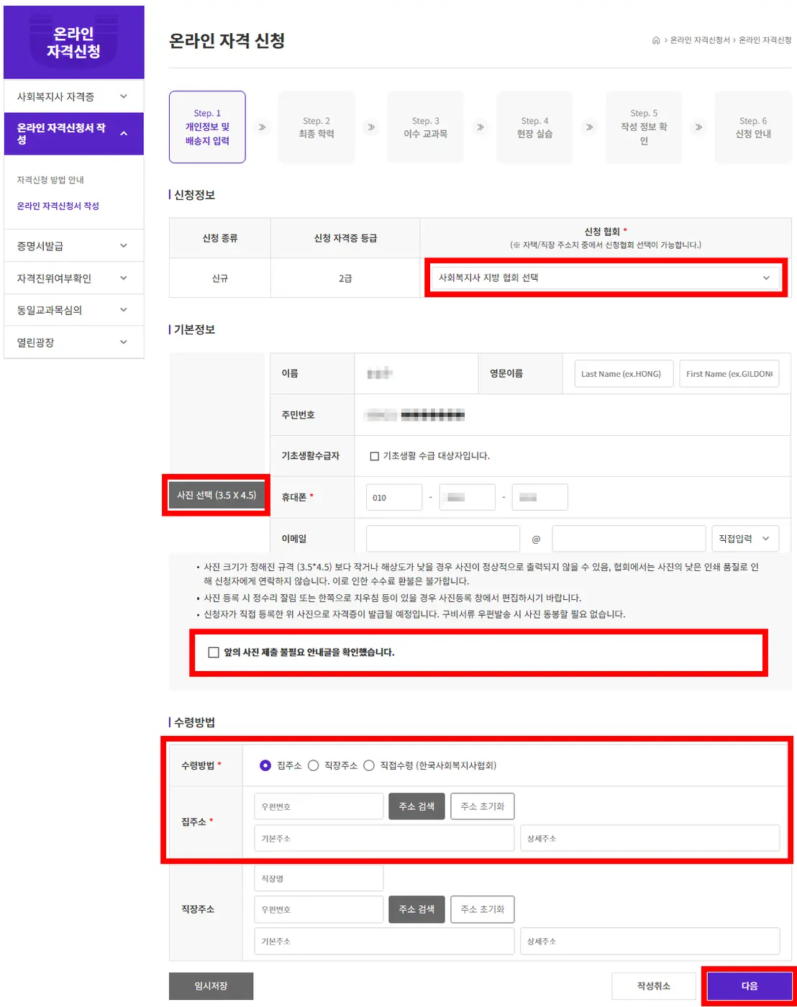Click 집주소 우편번호 field
The width and height of the screenshot is (797, 1007).
319,806
